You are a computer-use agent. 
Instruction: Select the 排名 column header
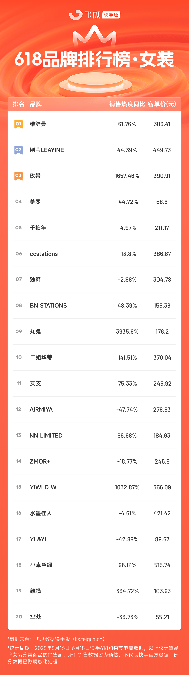(19, 104)
